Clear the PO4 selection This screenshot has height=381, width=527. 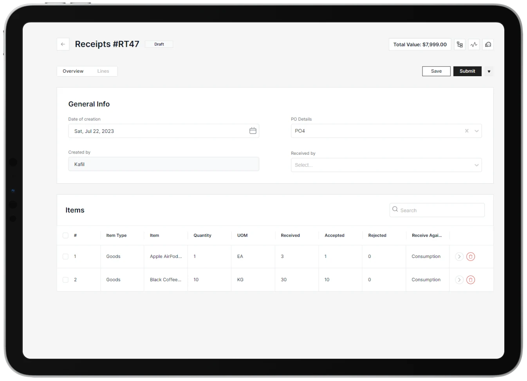click(x=467, y=131)
